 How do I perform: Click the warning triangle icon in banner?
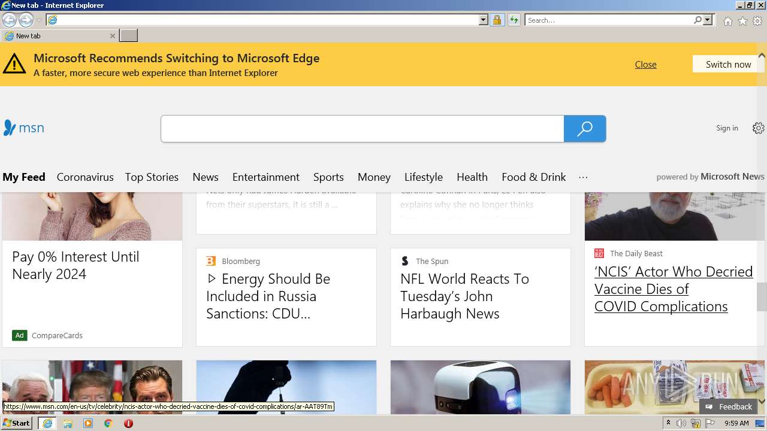click(14, 63)
